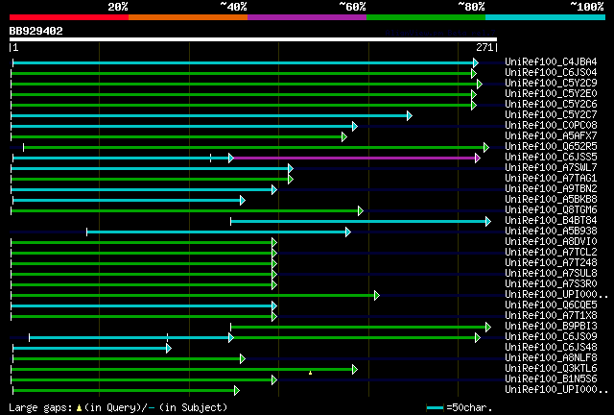Click the arrowhead ending Q652R5 alignment
This screenshot has width=614, height=415.
(x=486, y=148)
